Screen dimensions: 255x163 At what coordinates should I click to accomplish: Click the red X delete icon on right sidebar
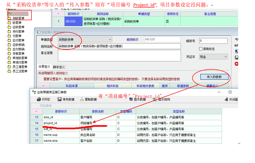[x=236, y=64]
